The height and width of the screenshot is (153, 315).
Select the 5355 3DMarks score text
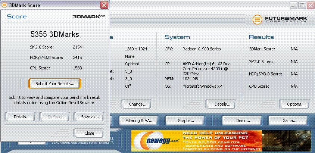coord(54,34)
